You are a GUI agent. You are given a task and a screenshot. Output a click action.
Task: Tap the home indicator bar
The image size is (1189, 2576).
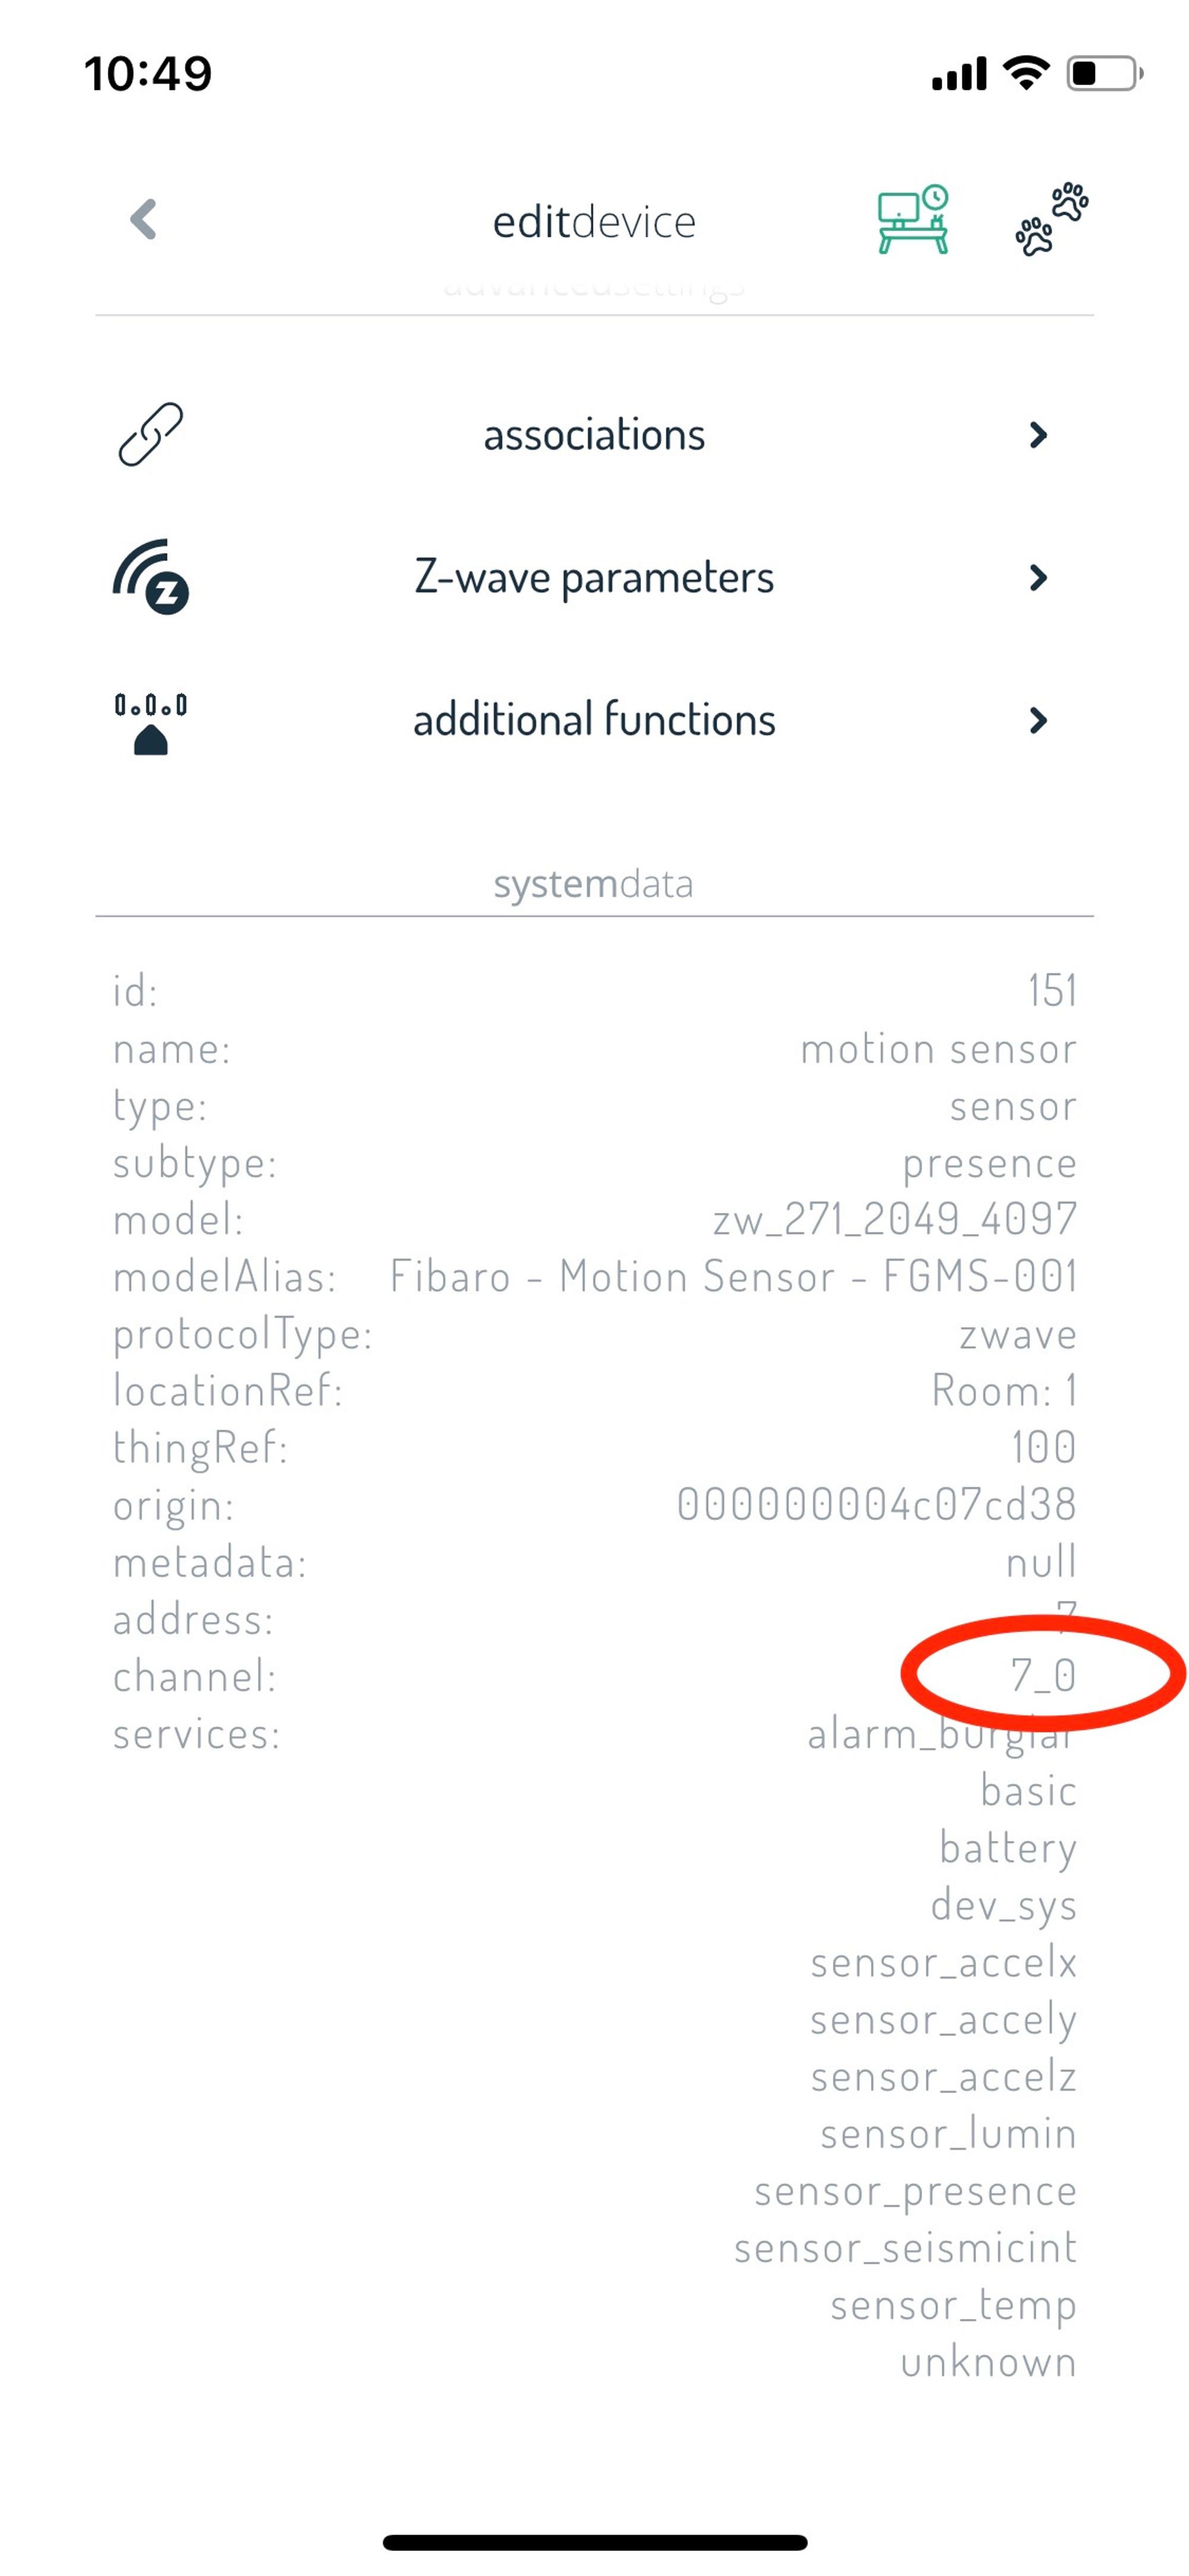click(594, 2542)
